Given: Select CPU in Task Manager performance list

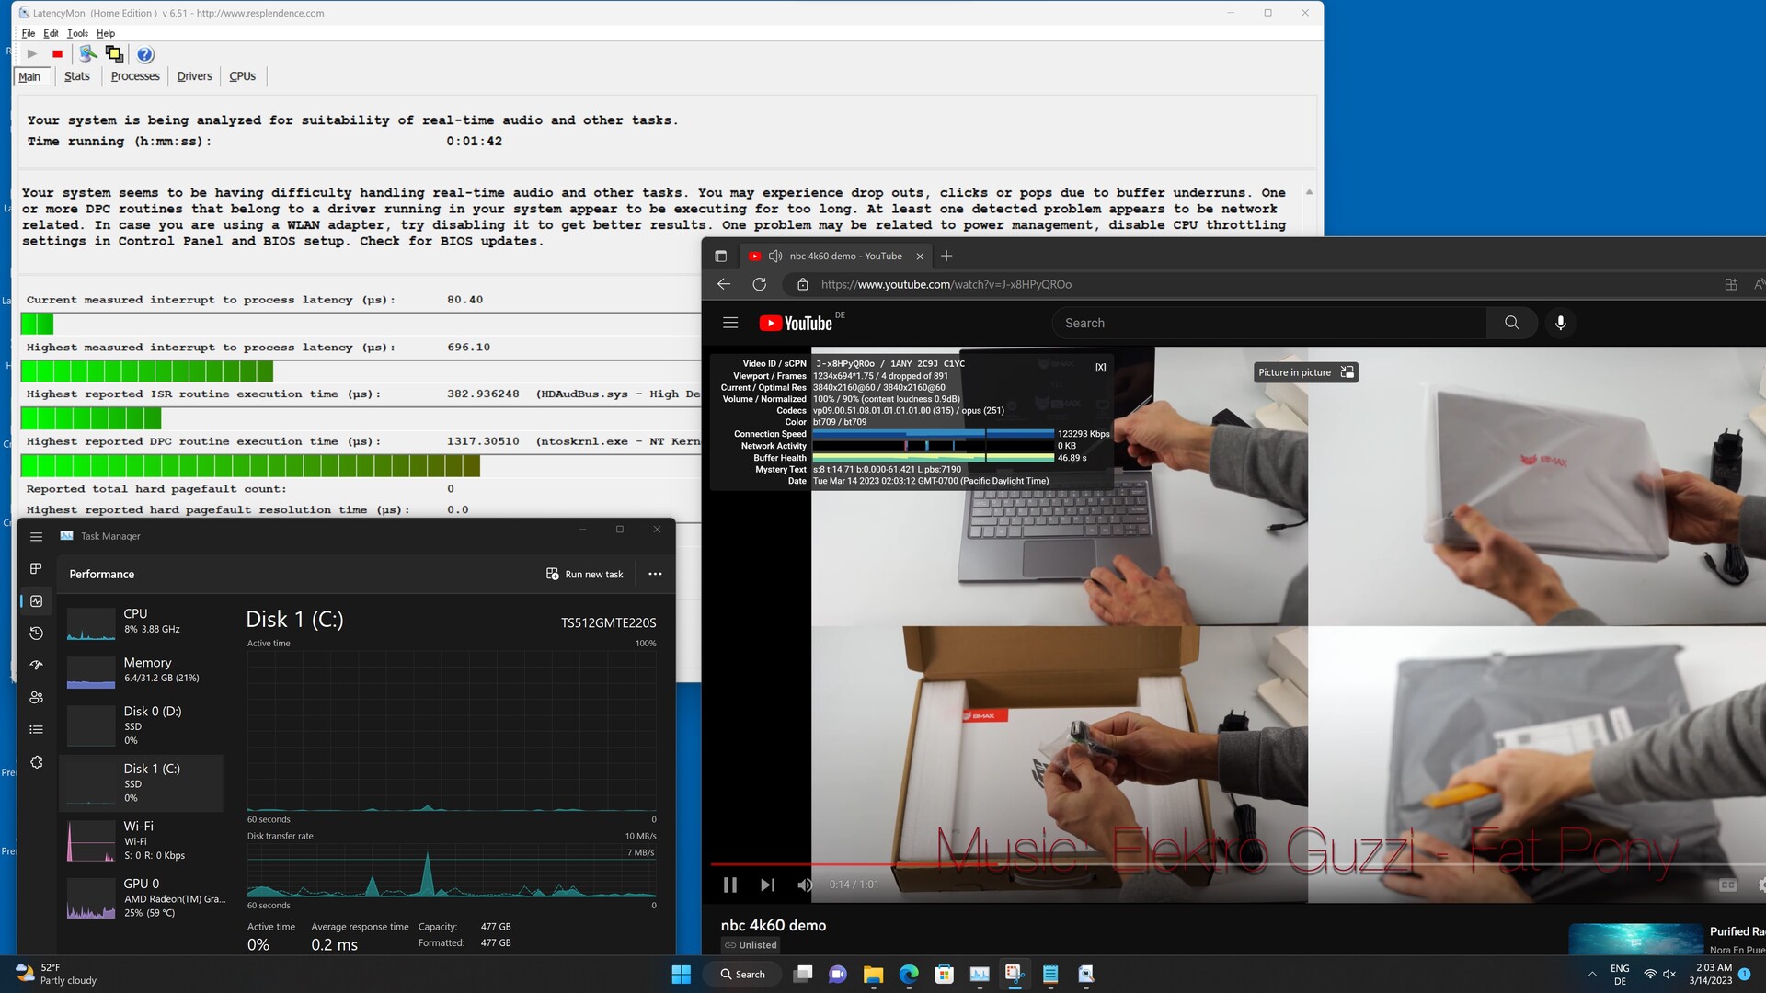Looking at the screenshot, I should (x=142, y=622).
